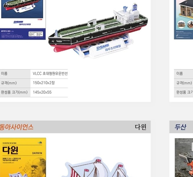Click the 145x20x55 finished size value
193x177 pixels.
[x=42, y=92]
